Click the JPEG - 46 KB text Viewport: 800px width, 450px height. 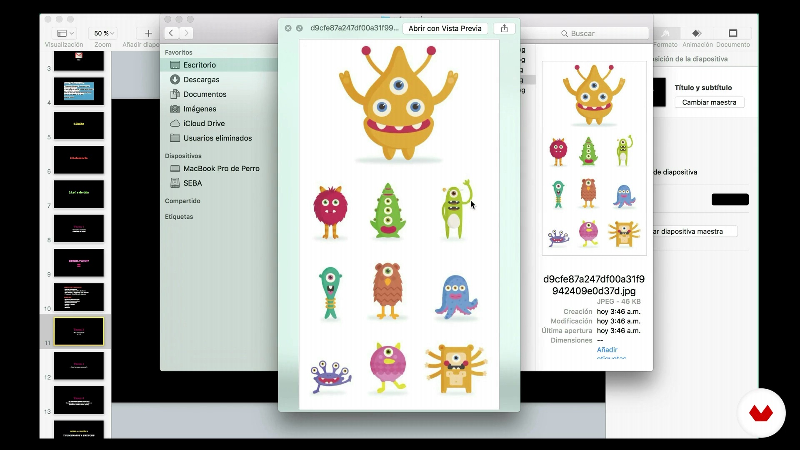click(x=618, y=301)
